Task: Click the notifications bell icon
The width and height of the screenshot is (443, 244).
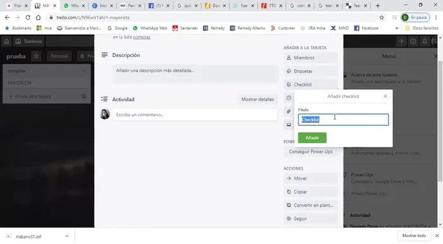Action: click(425, 42)
